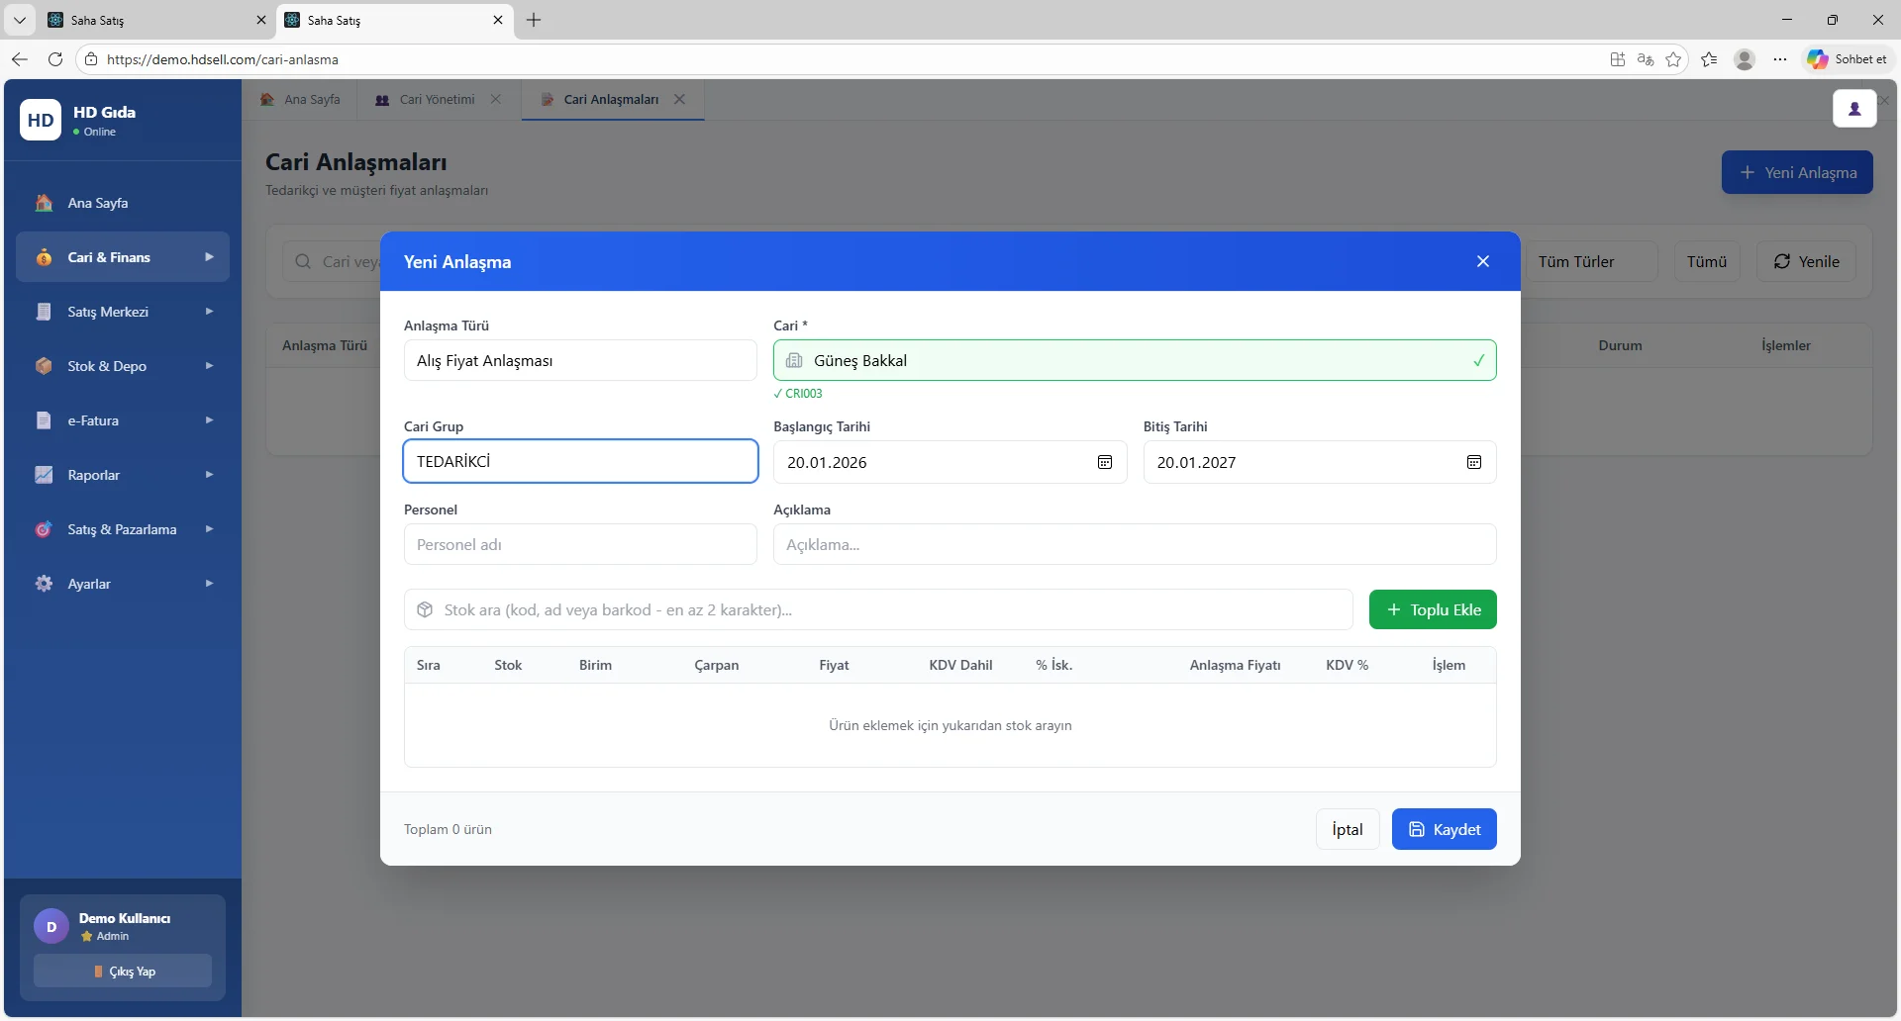
Task: Click the Personel adı input field
Action: (x=580, y=544)
